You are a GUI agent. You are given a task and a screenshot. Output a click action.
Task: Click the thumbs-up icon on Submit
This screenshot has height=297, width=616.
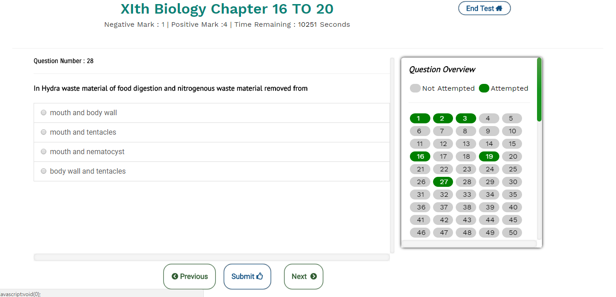click(260, 276)
